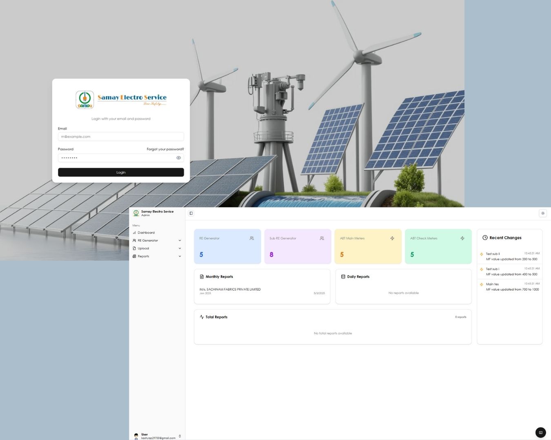This screenshot has height=440, width=551.
Task: Expand the Reports chevron
Action: click(x=180, y=256)
